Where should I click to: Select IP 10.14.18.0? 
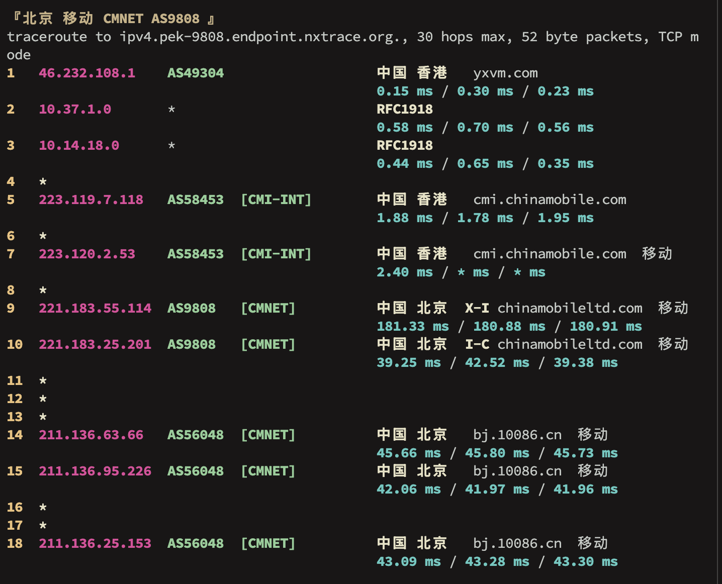(x=79, y=145)
